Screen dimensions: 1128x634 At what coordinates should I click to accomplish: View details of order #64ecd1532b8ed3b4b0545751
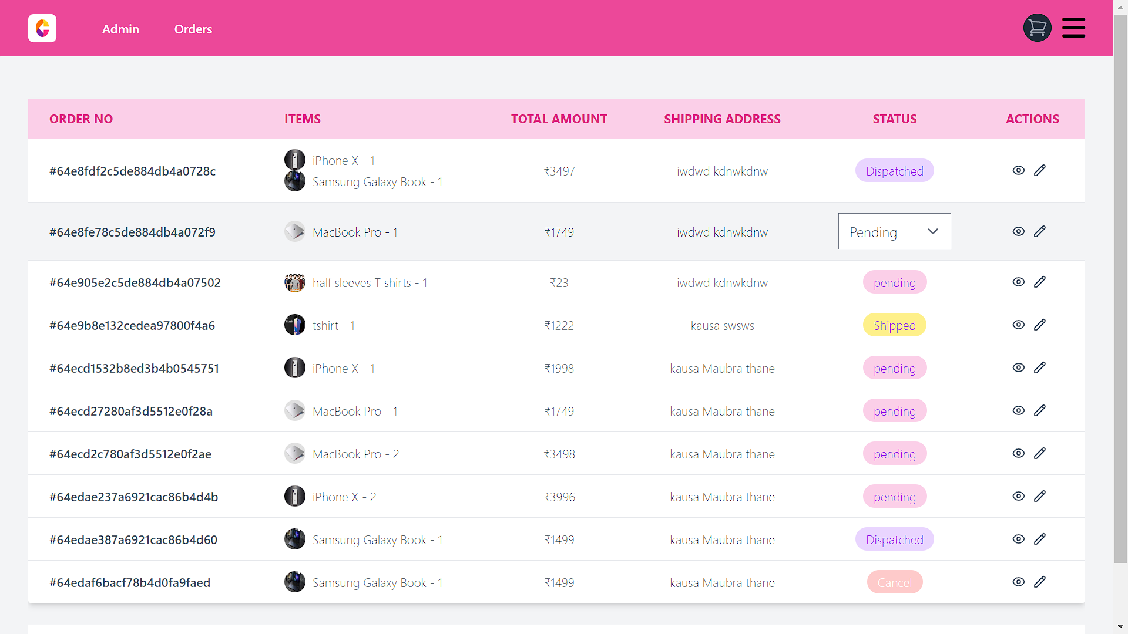[1018, 367]
